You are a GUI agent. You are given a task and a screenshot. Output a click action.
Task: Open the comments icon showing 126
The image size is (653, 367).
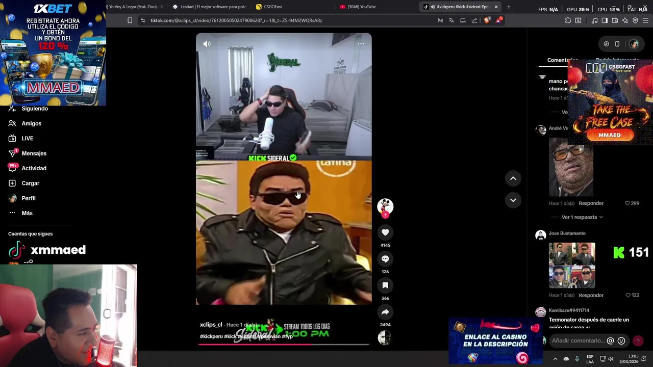385,259
